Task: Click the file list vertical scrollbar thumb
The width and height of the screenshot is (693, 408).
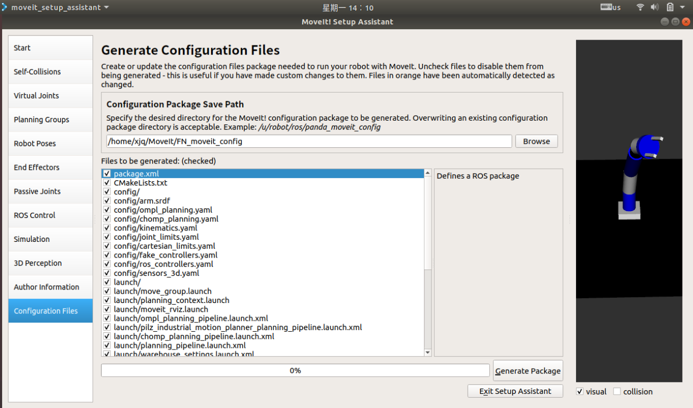Action: [428, 222]
